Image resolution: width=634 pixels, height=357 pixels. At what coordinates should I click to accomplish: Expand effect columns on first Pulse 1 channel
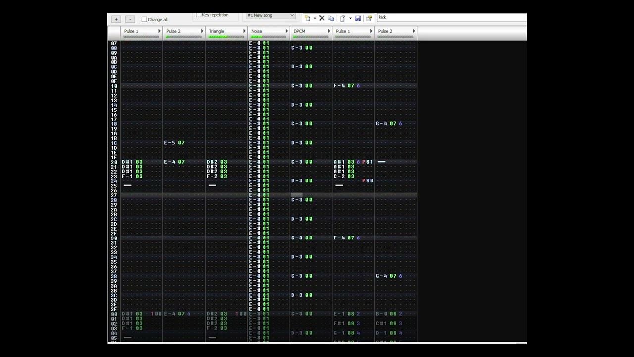[x=159, y=31]
